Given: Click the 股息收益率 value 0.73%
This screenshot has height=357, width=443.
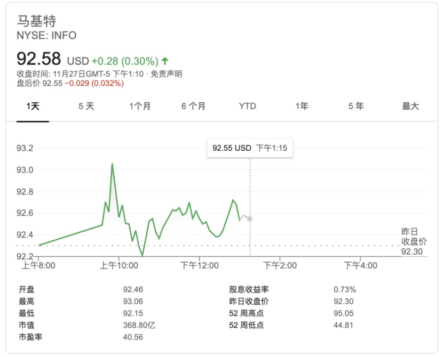Looking at the screenshot, I should point(345,290).
